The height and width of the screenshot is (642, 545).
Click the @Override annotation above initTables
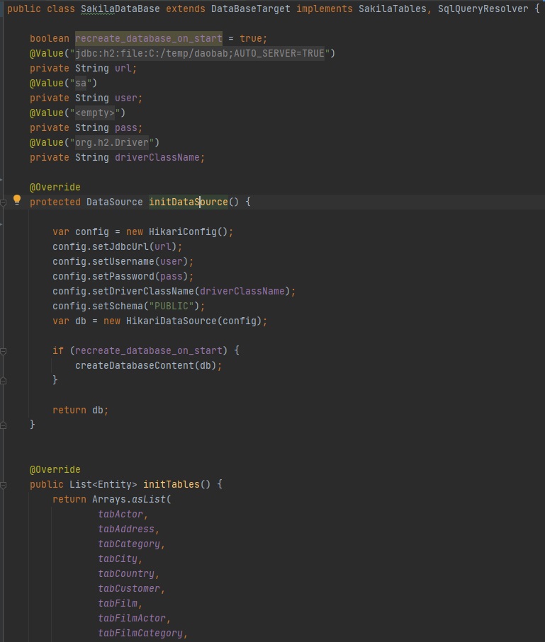click(x=55, y=469)
